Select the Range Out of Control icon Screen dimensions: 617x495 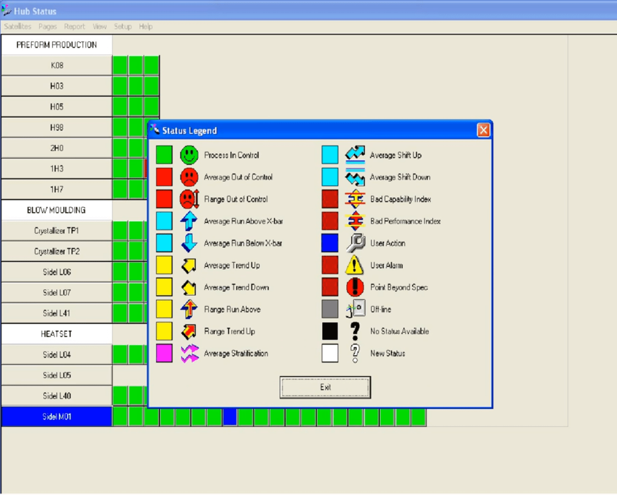click(188, 199)
